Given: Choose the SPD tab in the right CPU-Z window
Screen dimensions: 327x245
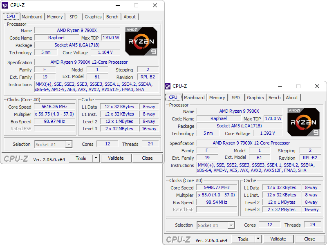Looking at the screenshot, I should [236, 98].
